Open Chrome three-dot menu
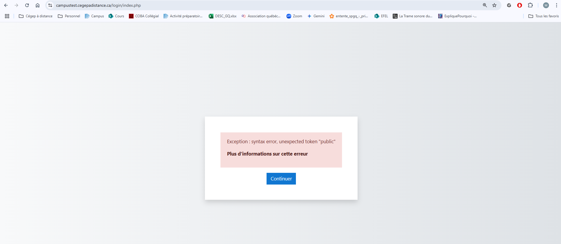The image size is (561, 244). (556, 5)
